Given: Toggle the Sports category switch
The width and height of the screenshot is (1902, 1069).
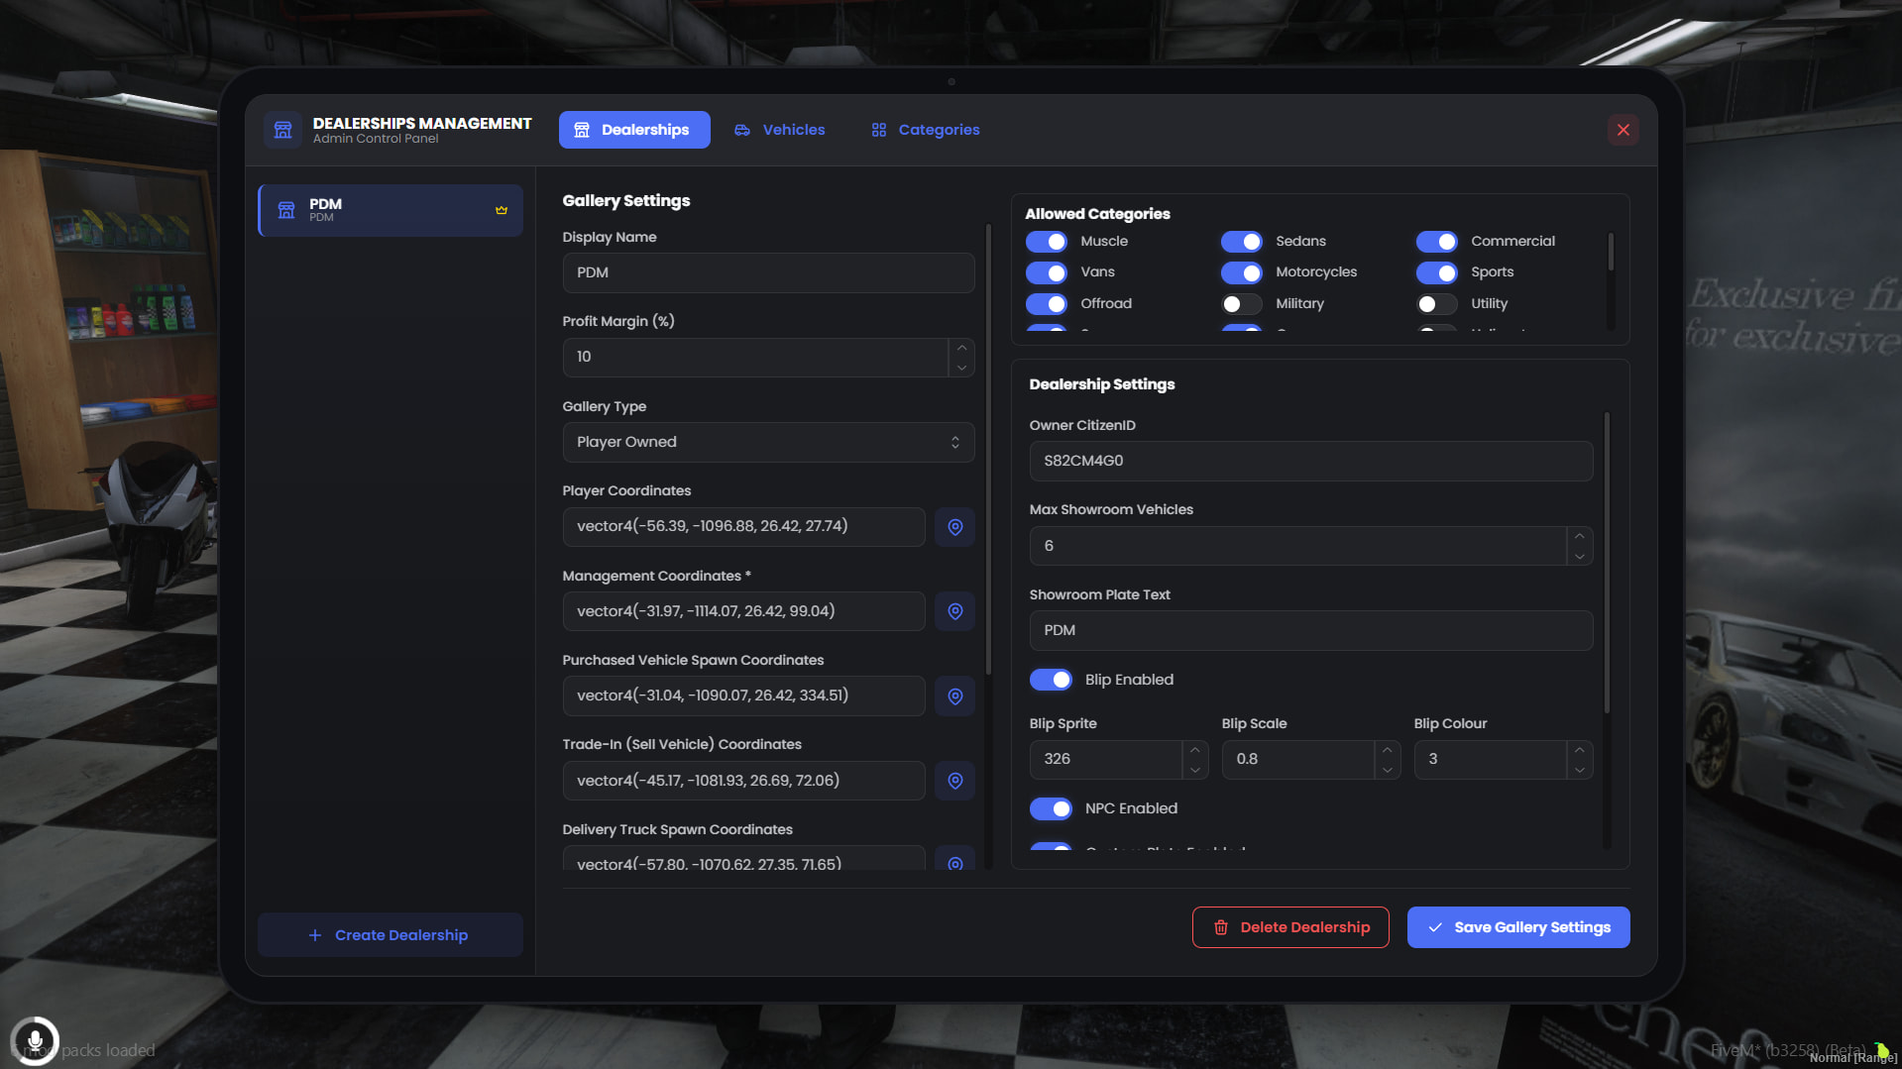Looking at the screenshot, I should pos(1437,272).
